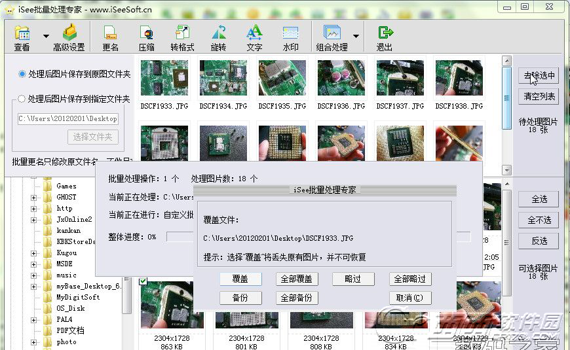Expand the JxOnline2 folder node
The width and height of the screenshot is (570, 350).
(x=34, y=220)
